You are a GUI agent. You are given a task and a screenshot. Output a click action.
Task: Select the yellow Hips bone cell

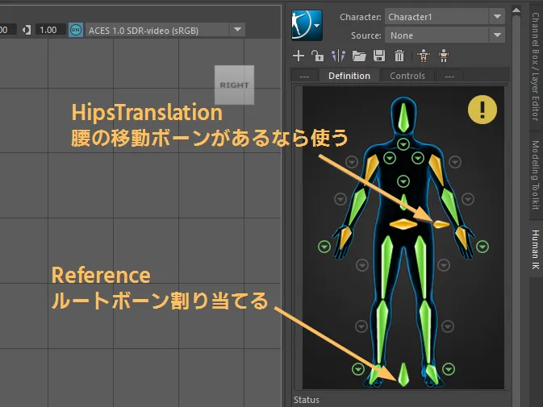[x=403, y=224]
